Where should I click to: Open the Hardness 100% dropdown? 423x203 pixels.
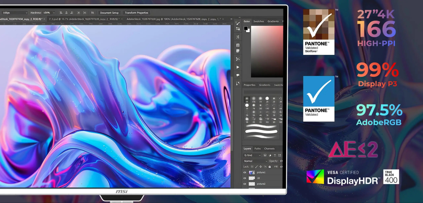[54, 13]
